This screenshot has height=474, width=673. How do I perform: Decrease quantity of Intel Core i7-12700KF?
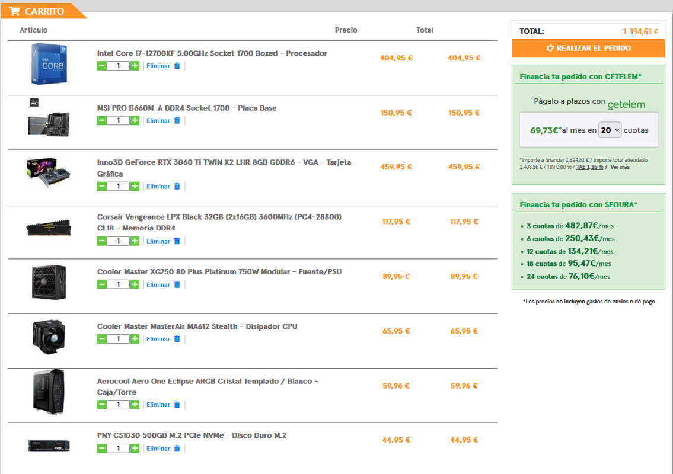point(102,66)
